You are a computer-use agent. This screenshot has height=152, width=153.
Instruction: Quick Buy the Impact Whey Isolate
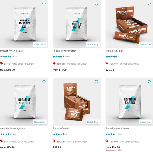40,44
